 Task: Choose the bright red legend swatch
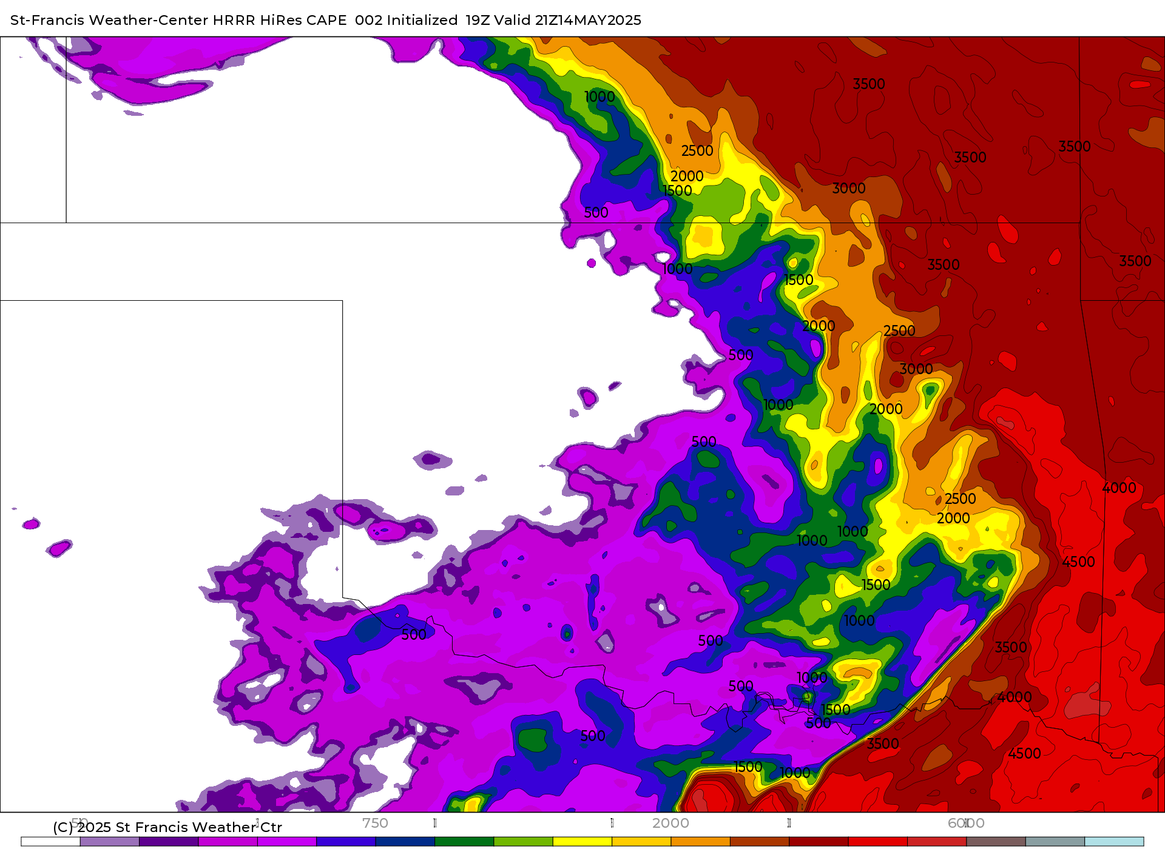[877, 842]
